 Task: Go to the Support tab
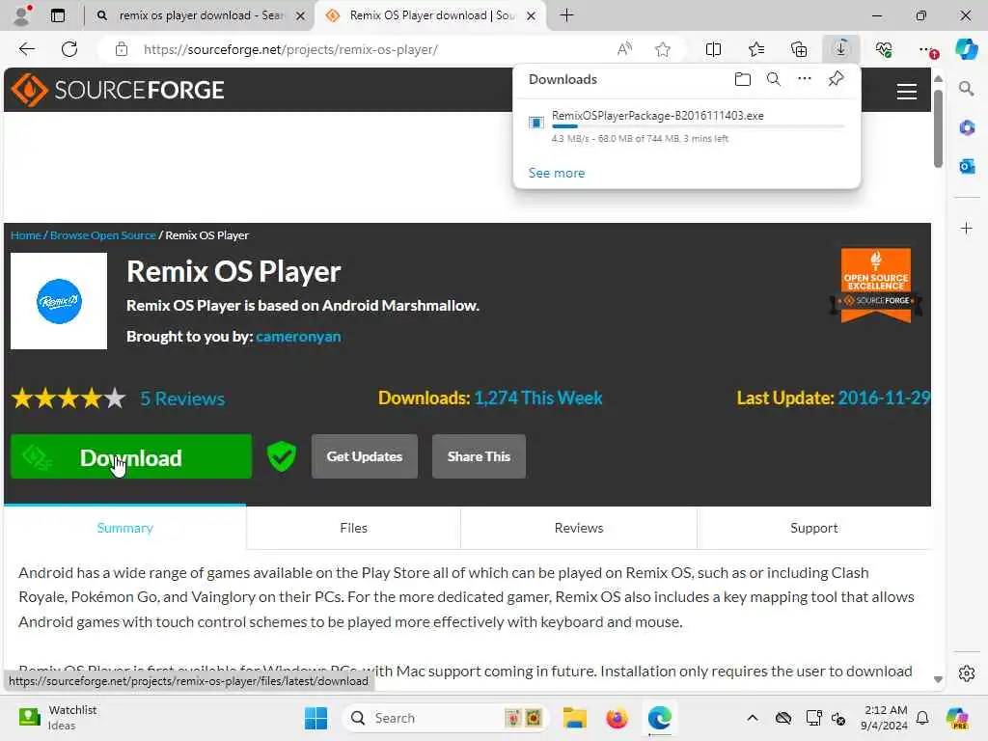coord(814,528)
